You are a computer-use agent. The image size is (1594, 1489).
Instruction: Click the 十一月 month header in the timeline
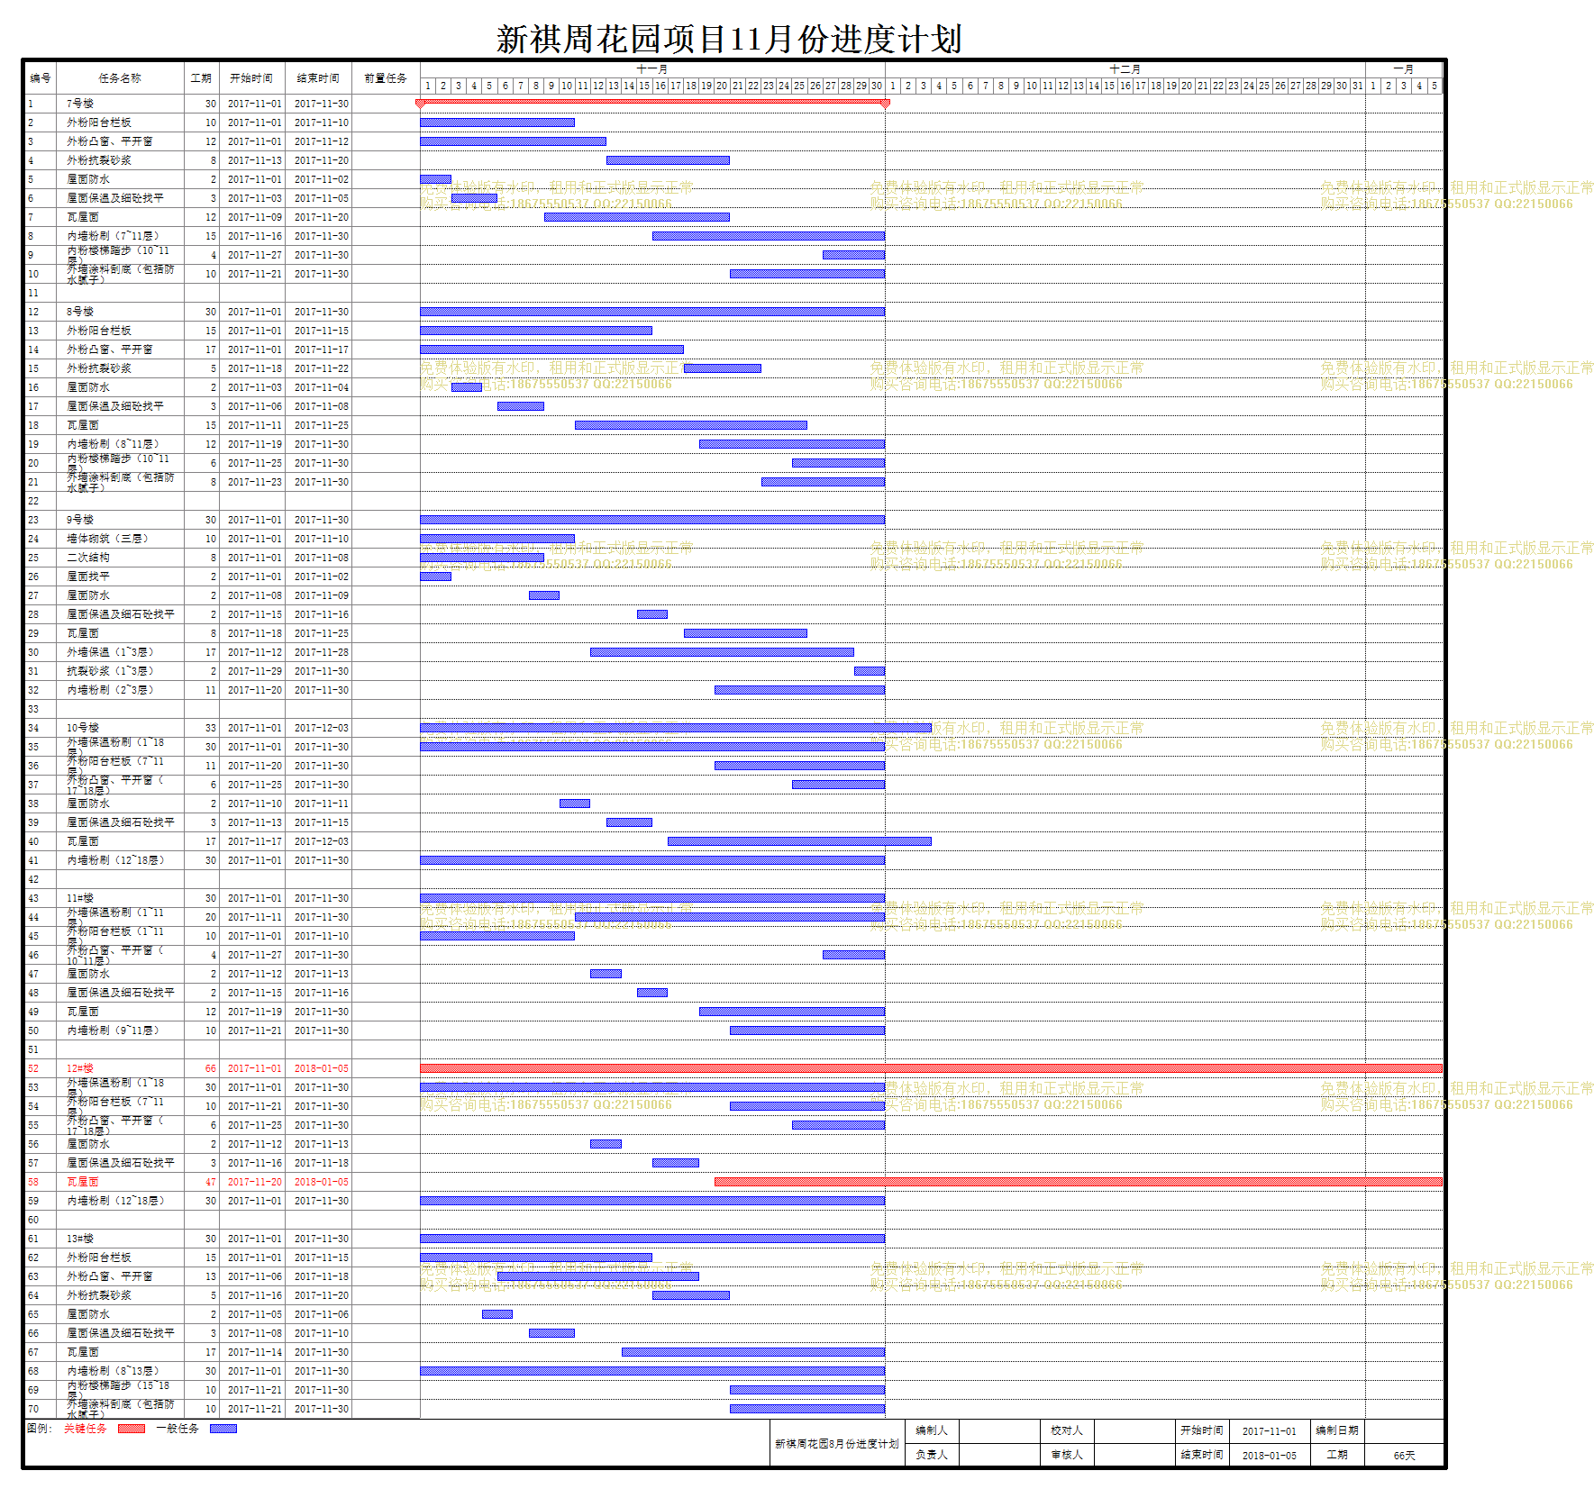point(652,69)
